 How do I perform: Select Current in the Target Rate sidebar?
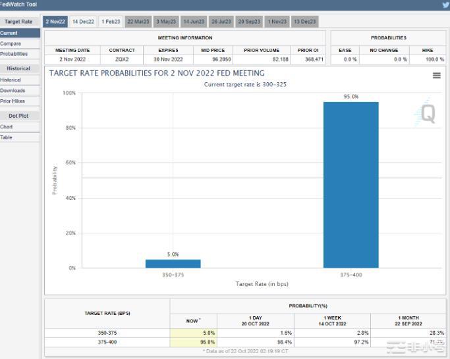pyautogui.click(x=9, y=33)
